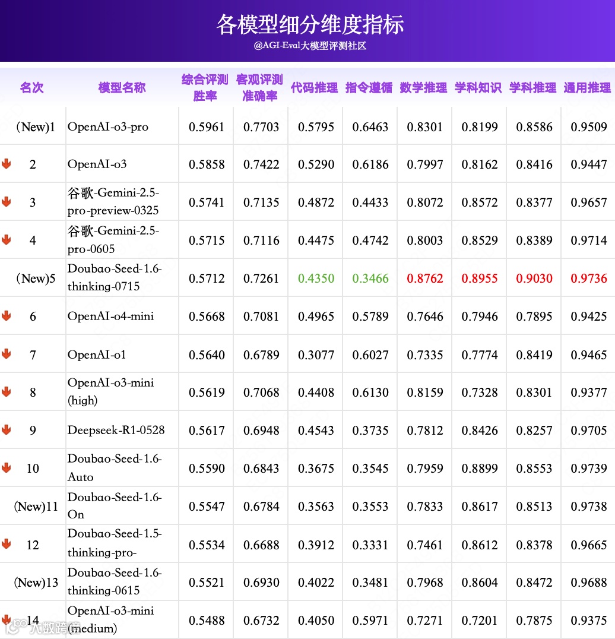615x639 pixels.
Task: Select 谷歌-Gemini-2.5-pro-preview-0325 model name
Action: (x=113, y=202)
